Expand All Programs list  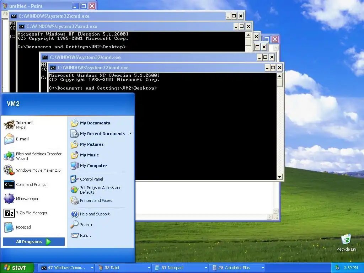pos(34,242)
